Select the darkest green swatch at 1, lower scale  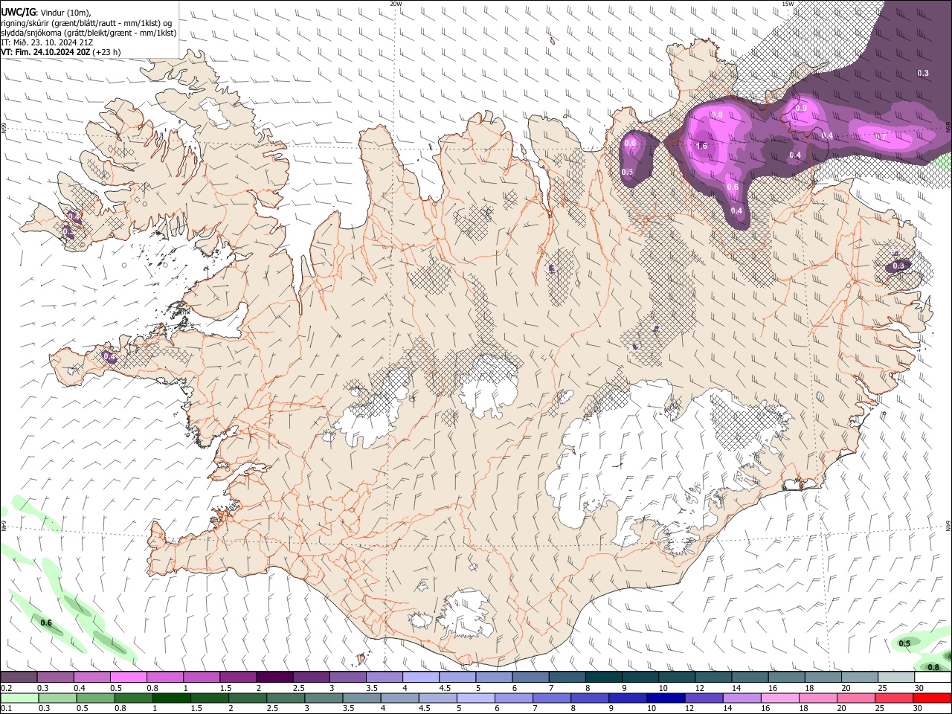[x=172, y=698]
